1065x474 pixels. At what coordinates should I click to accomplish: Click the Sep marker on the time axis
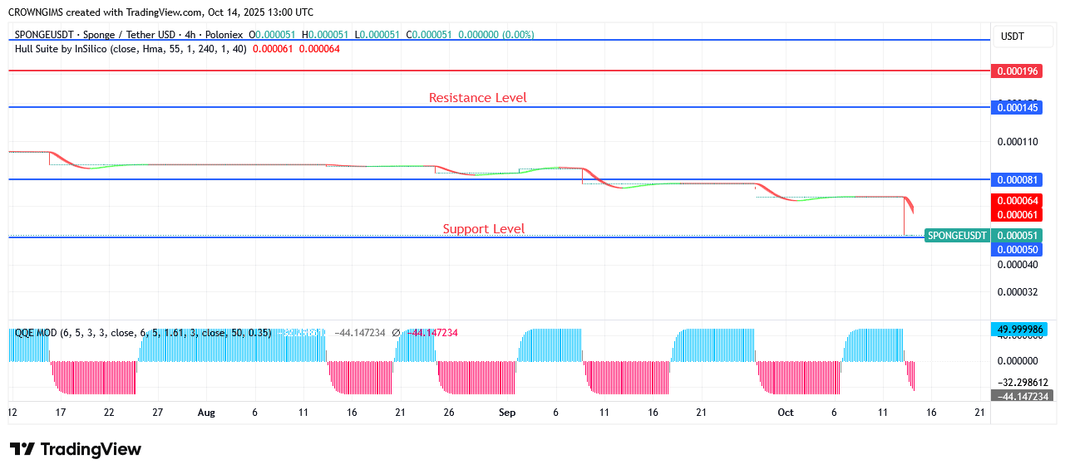pyautogui.click(x=506, y=413)
